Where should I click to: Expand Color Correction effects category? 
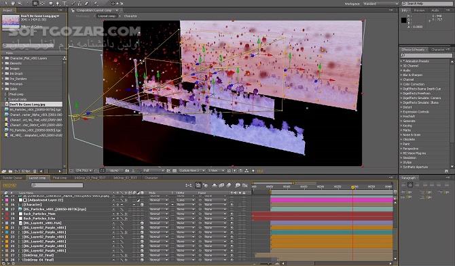pos(401,84)
